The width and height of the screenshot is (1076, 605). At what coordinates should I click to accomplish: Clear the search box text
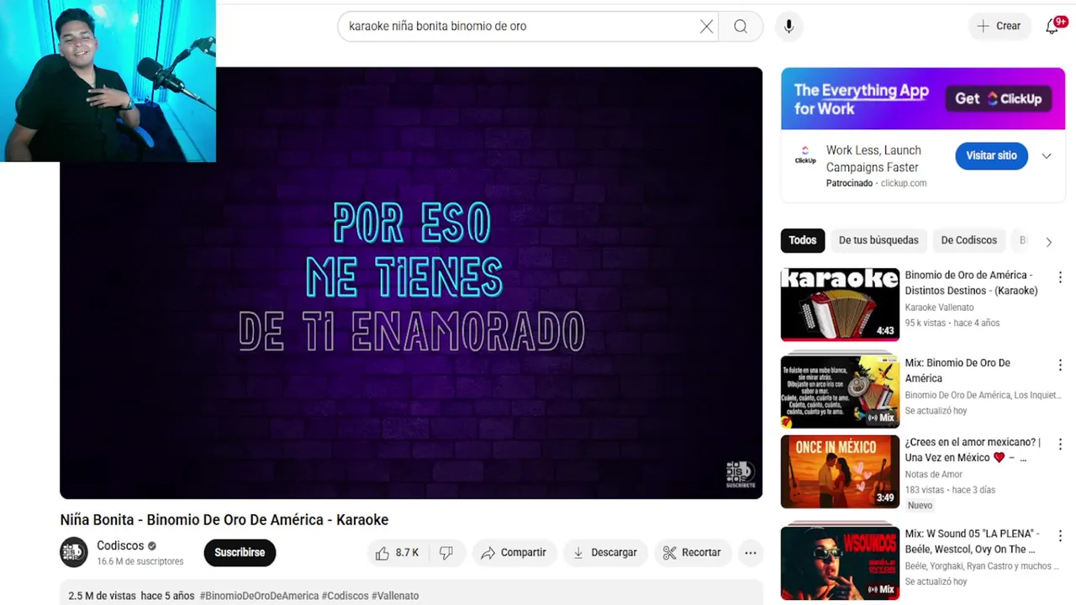pyautogui.click(x=706, y=26)
